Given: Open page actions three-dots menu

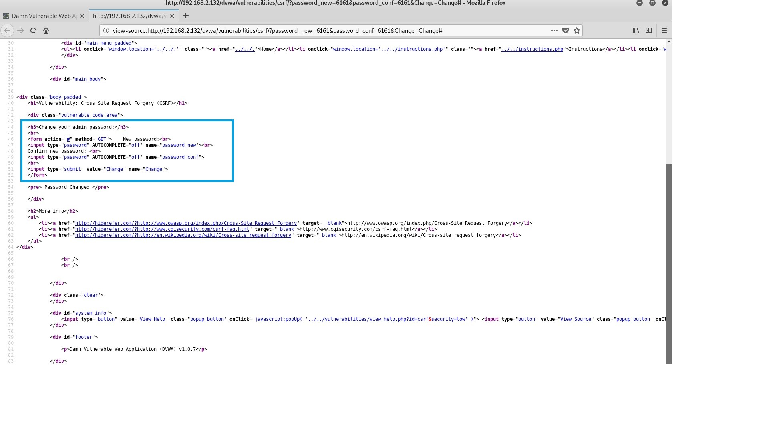Looking at the screenshot, I should [554, 30].
